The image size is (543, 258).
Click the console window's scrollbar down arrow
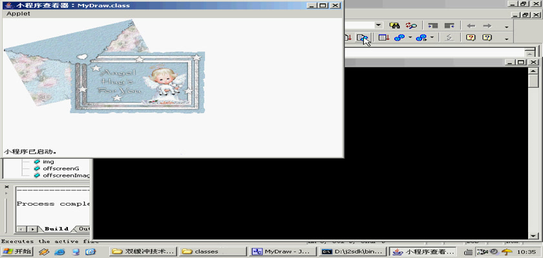(533, 236)
